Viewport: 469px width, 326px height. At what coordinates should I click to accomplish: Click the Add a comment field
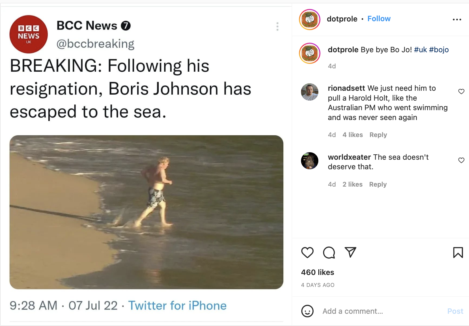383,311
